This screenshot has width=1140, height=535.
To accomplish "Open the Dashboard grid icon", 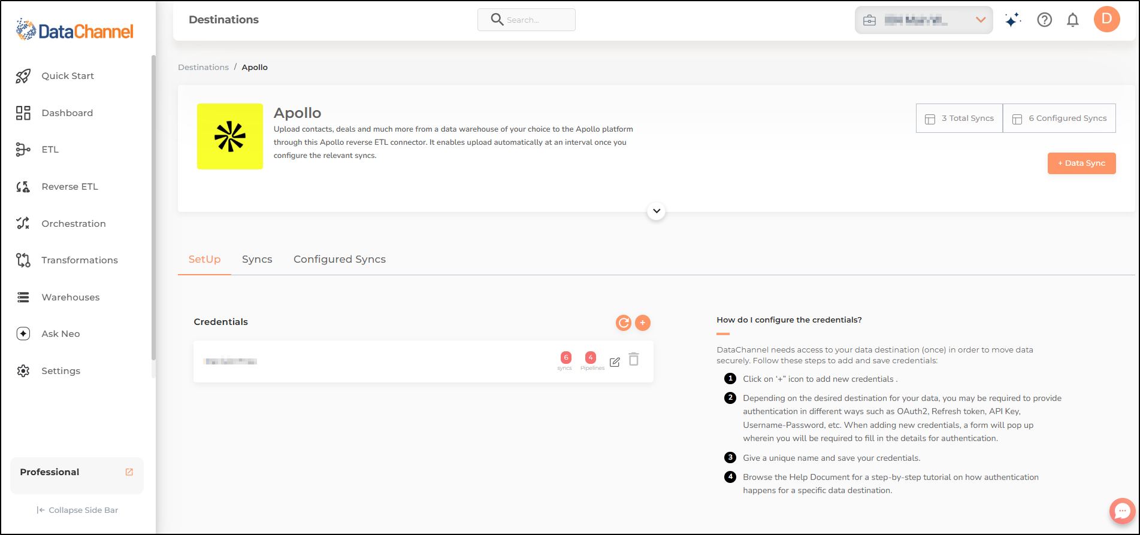I will 23,113.
